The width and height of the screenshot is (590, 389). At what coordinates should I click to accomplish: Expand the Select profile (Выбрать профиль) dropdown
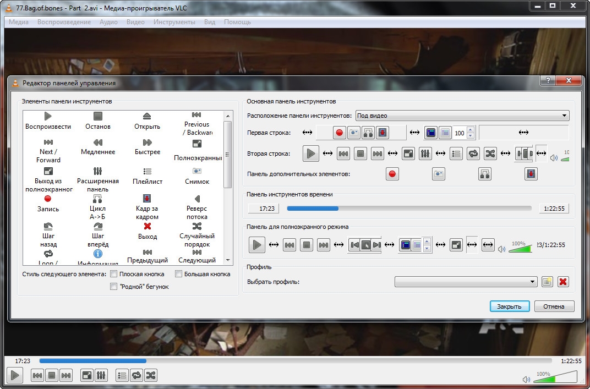point(466,282)
